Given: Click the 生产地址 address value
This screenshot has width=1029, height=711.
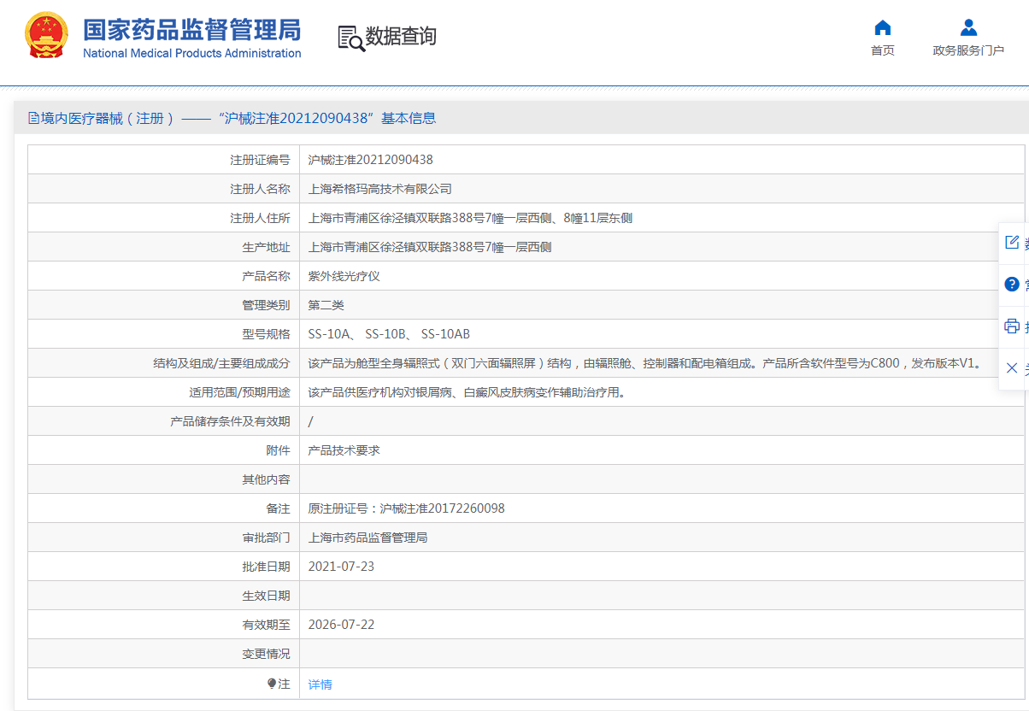Looking at the screenshot, I should (430, 247).
